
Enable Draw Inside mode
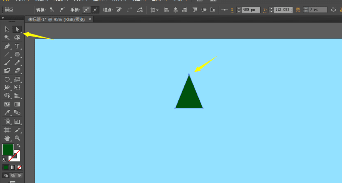tap(19, 175)
